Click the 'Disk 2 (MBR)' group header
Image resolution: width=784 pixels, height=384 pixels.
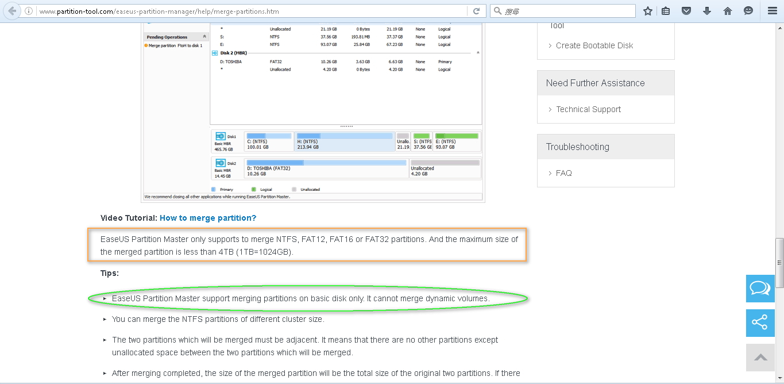(233, 52)
